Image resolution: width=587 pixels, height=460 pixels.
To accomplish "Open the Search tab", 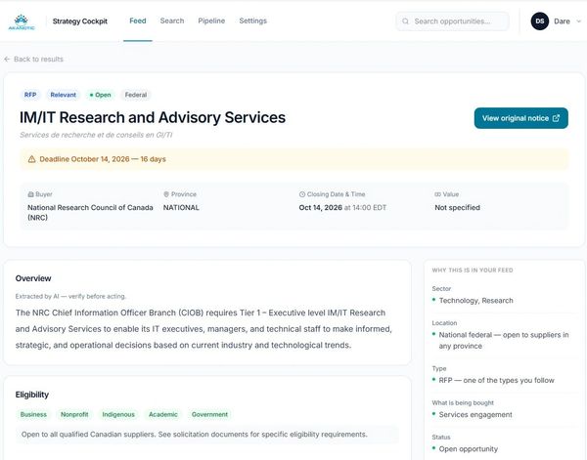I will point(172,21).
